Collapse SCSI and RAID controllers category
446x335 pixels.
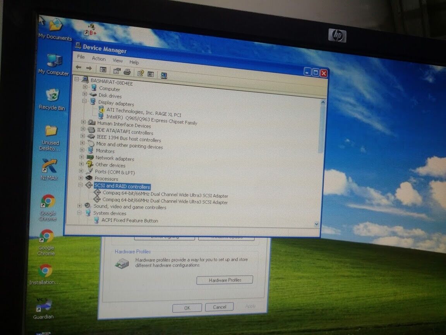81,185
